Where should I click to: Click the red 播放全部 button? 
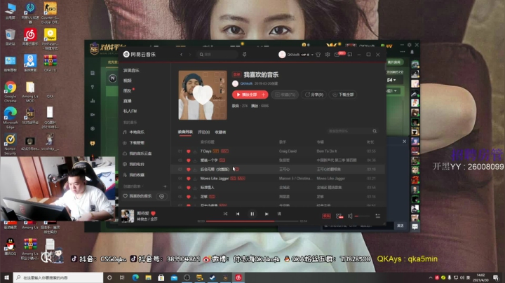pos(246,95)
